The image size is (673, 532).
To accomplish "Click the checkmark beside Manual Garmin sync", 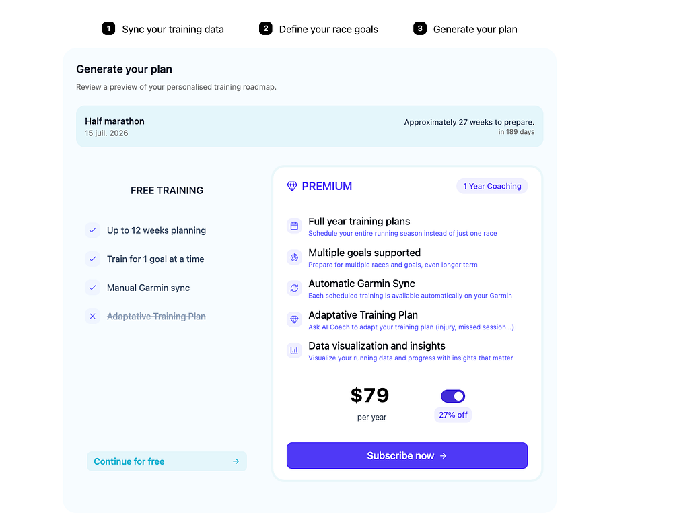I will coord(93,288).
